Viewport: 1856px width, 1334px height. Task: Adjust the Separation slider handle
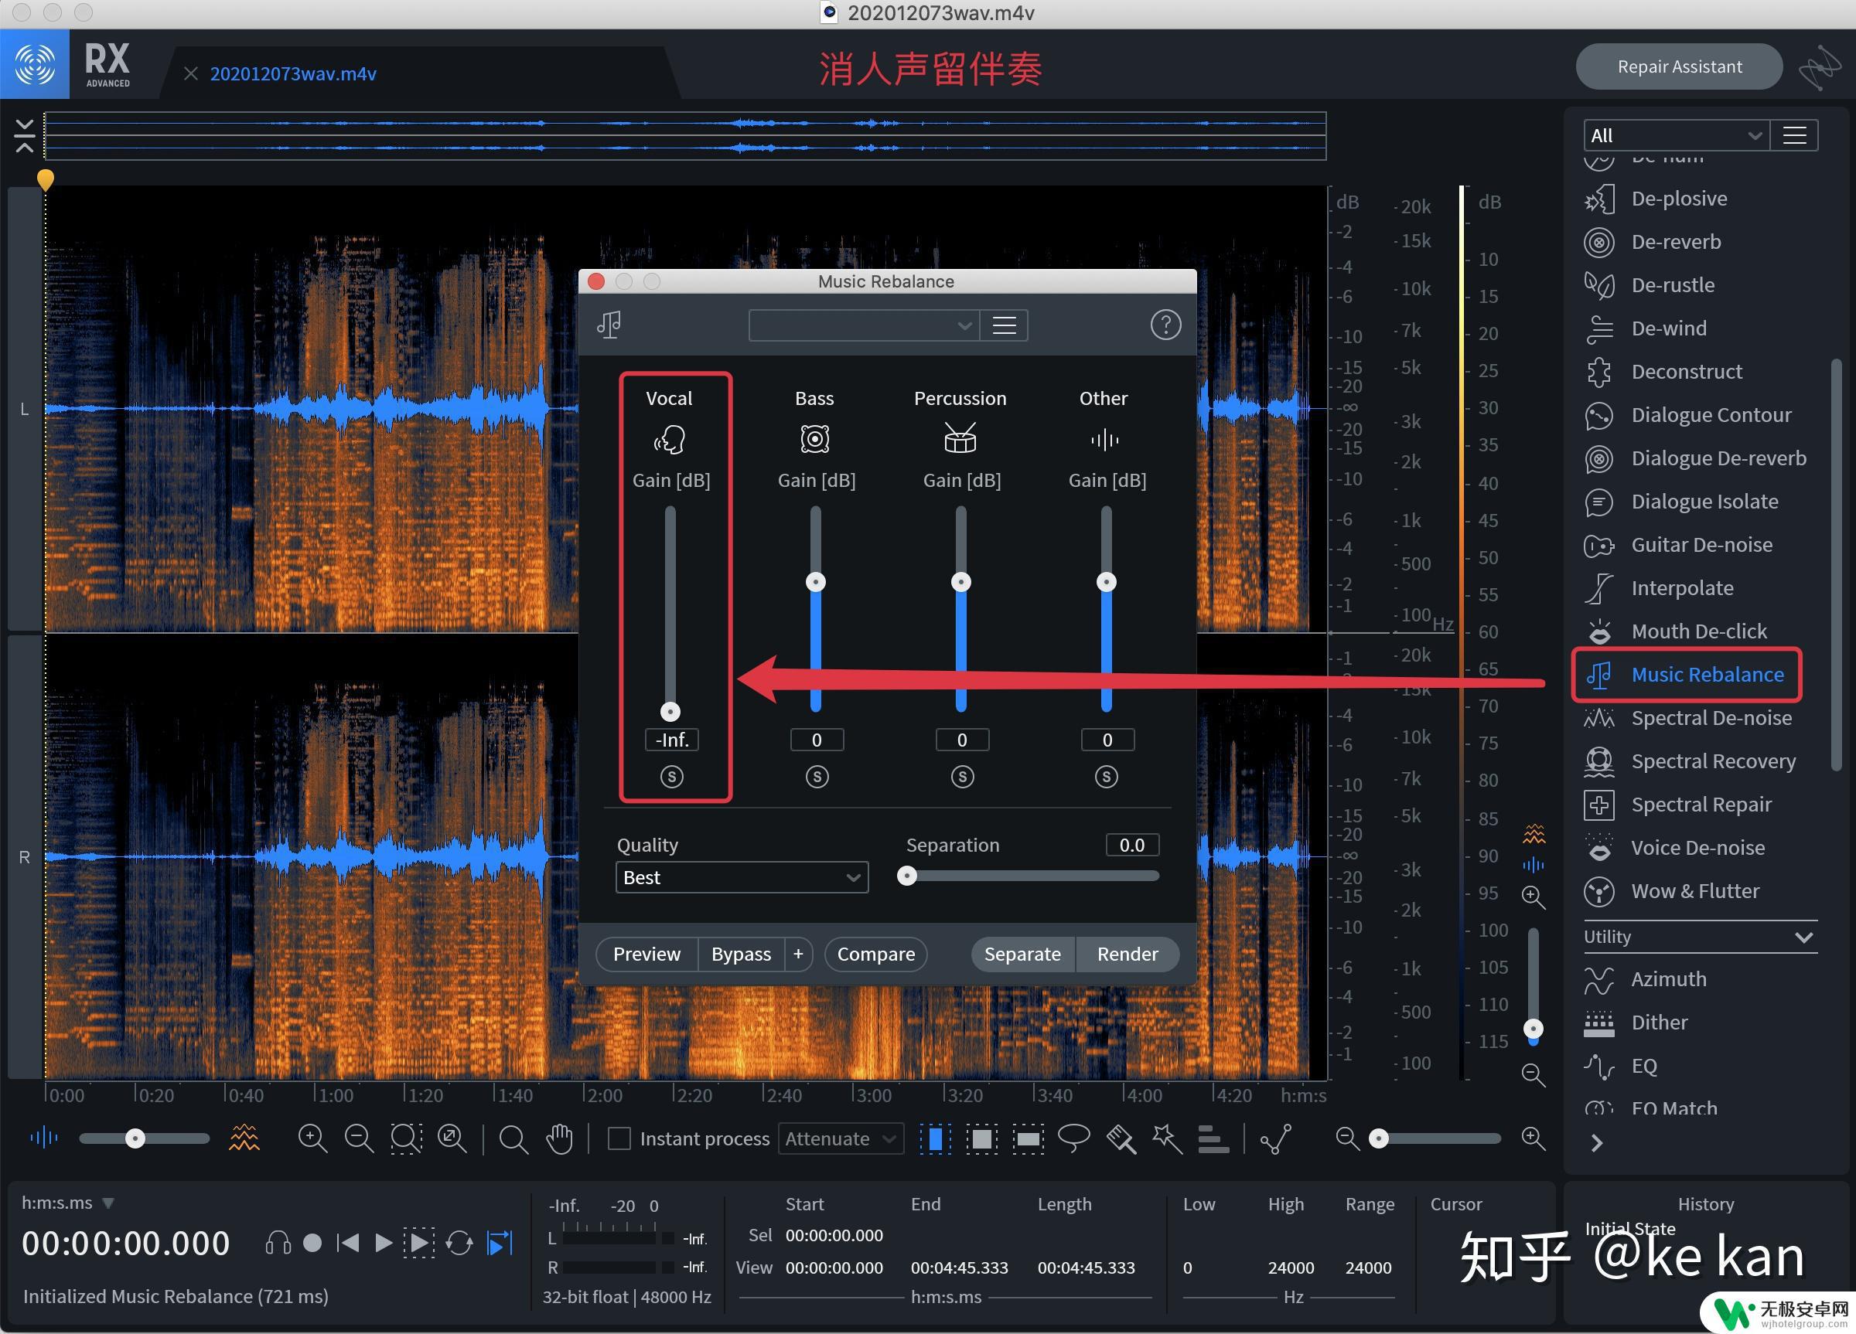tap(906, 876)
